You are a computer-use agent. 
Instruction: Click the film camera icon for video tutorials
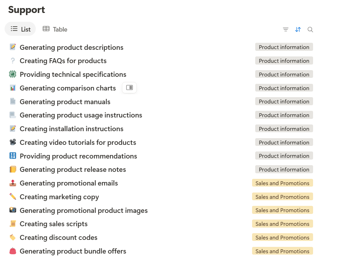pyautogui.click(x=13, y=142)
